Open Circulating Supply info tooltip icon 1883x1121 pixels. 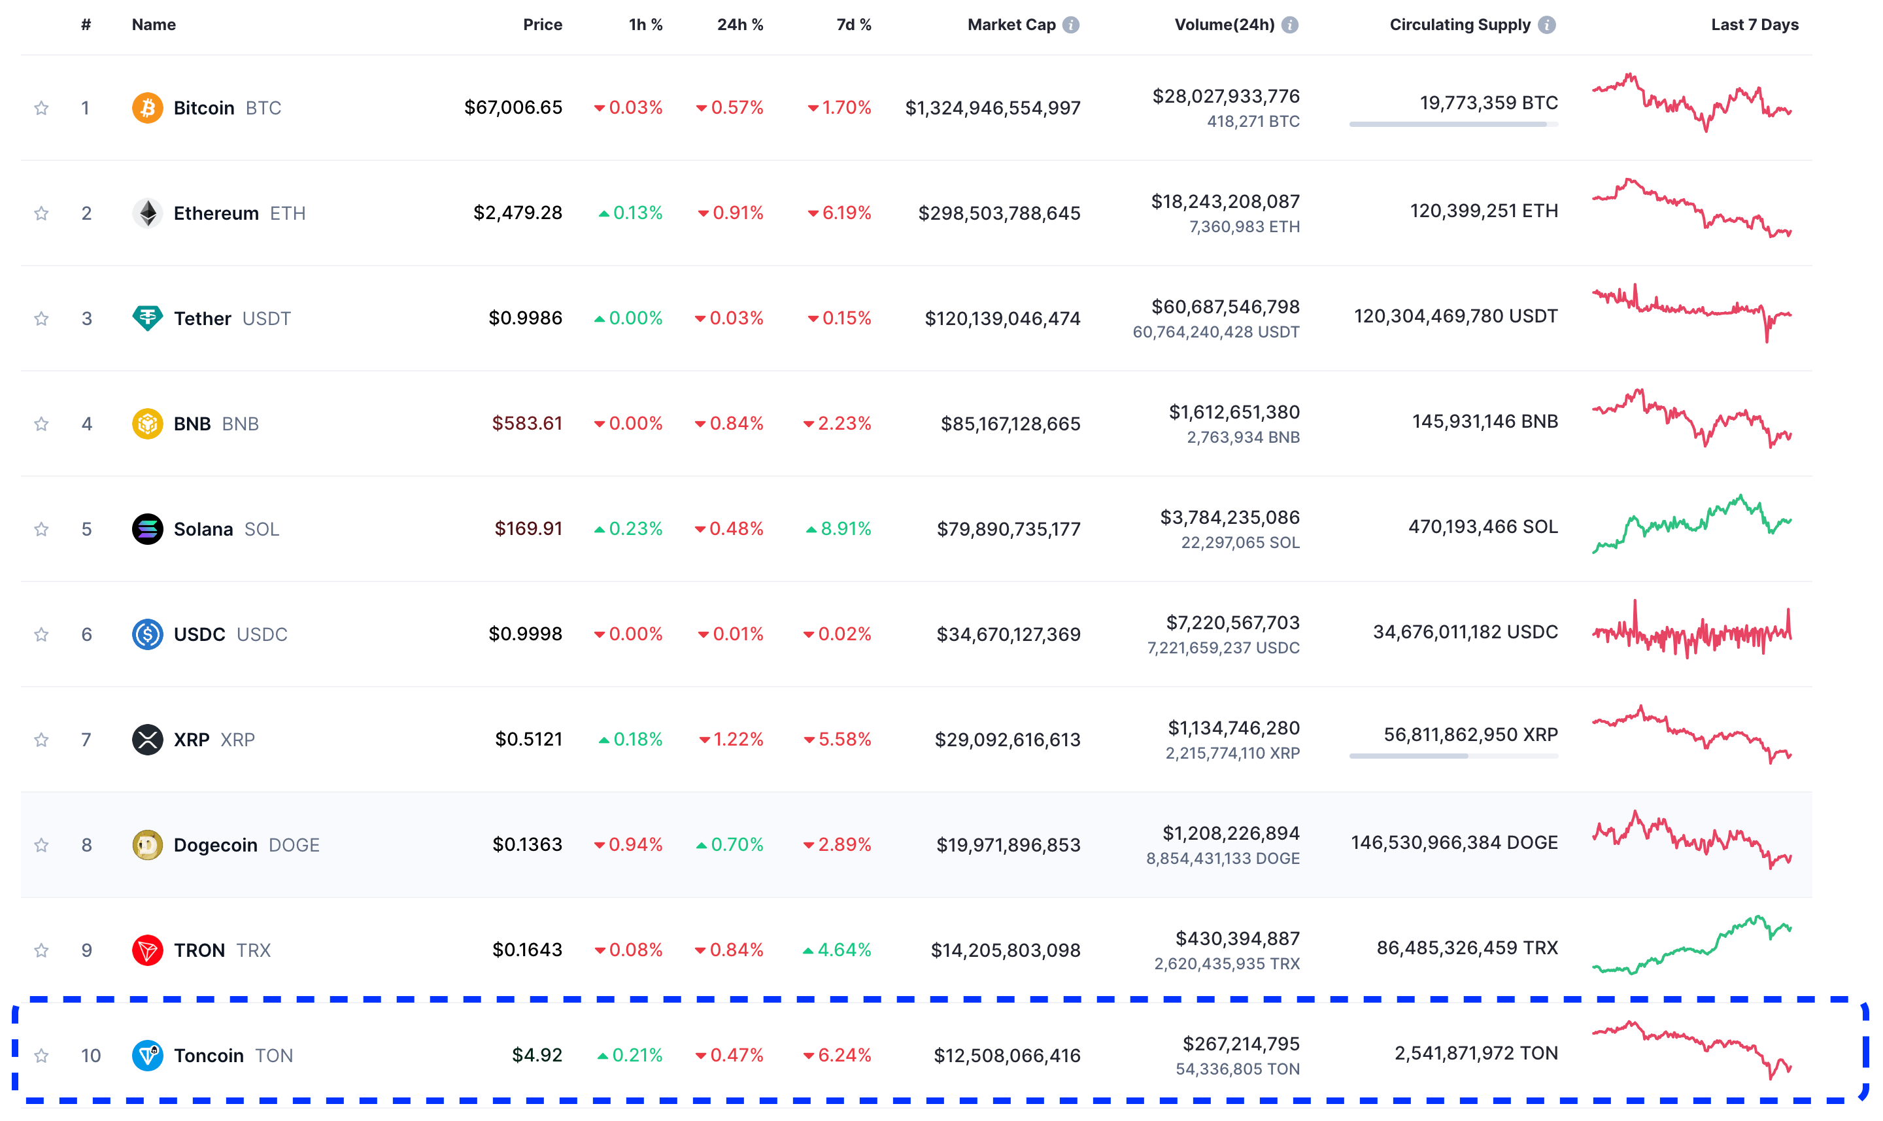pyautogui.click(x=1546, y=25)
